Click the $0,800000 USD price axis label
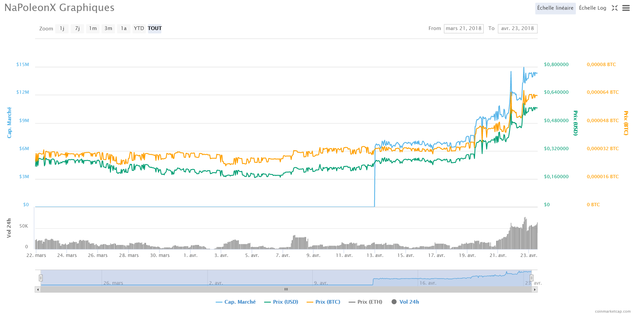This screenshot has height=314, width=635. pyautogui.click(x=556, y=64)
